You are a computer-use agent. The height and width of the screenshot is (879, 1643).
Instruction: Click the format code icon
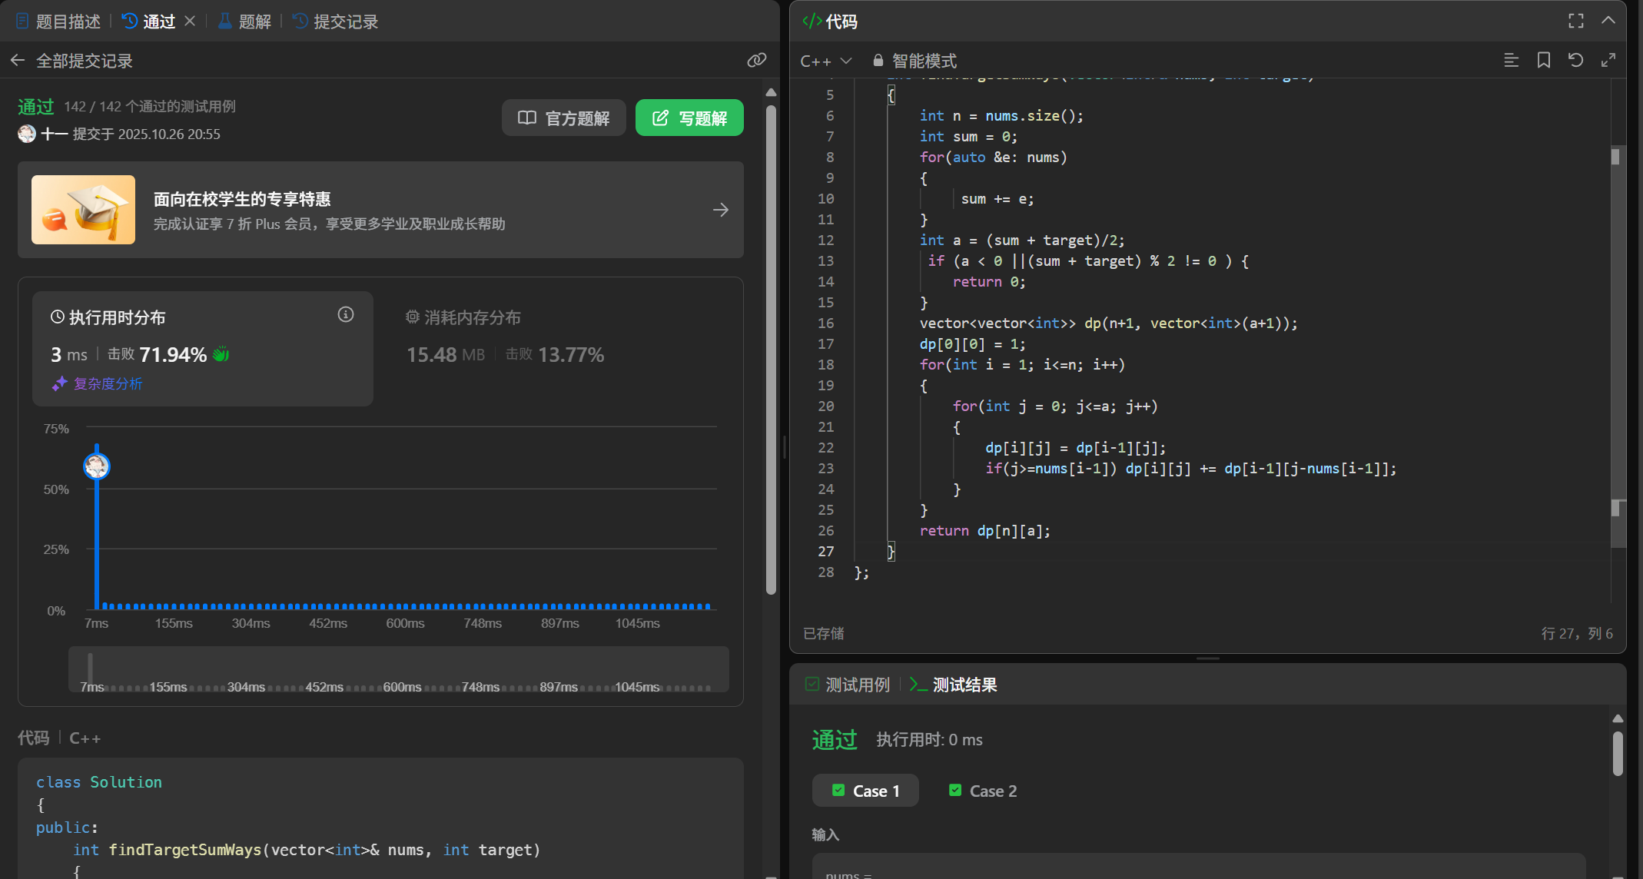[1511, 60]
